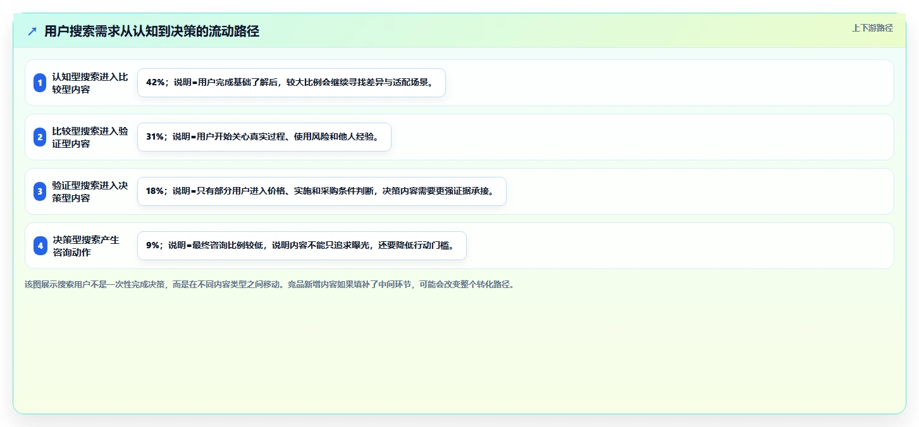Screen dimensions: 919x427
Task: Click the footnote starting 该图展示搜索用户
Action: pyautogui.click(x=271, y=284)
